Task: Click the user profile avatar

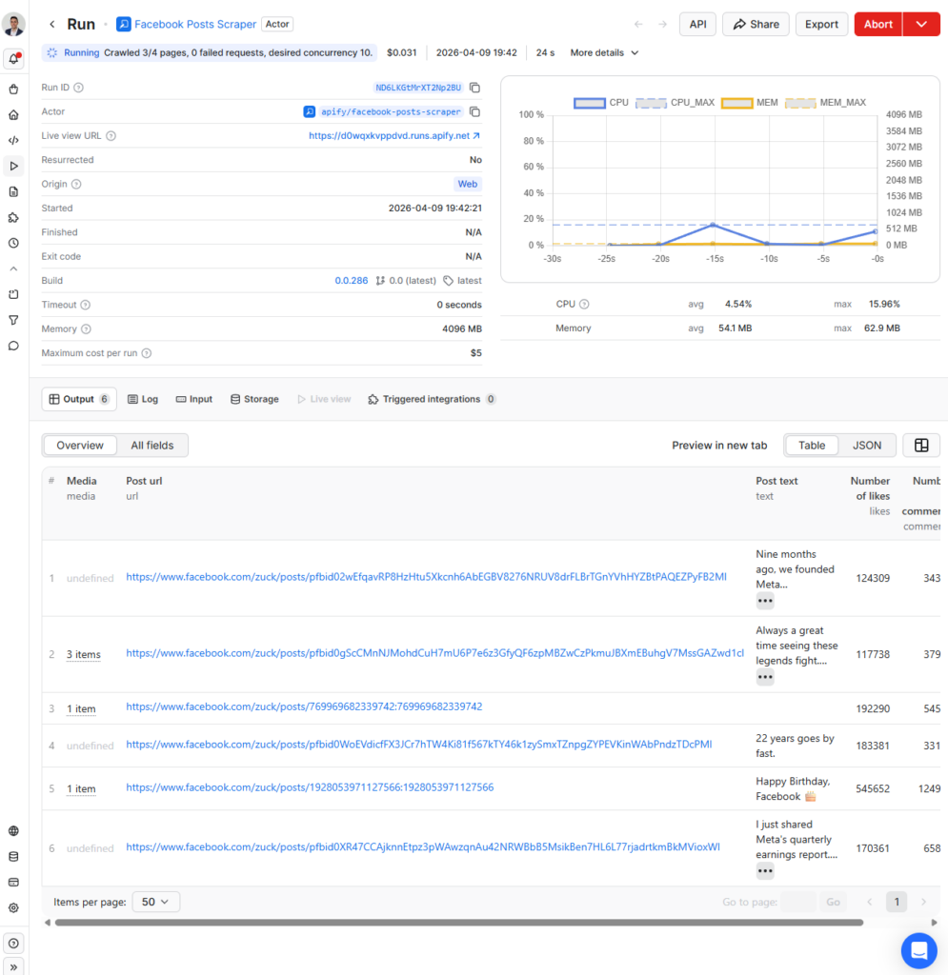Action: coord(13,24)
